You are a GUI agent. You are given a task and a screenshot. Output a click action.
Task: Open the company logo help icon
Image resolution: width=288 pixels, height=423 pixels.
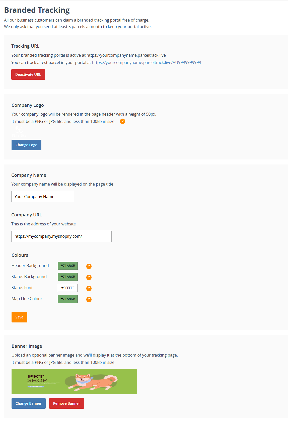(x=122, y=121)
